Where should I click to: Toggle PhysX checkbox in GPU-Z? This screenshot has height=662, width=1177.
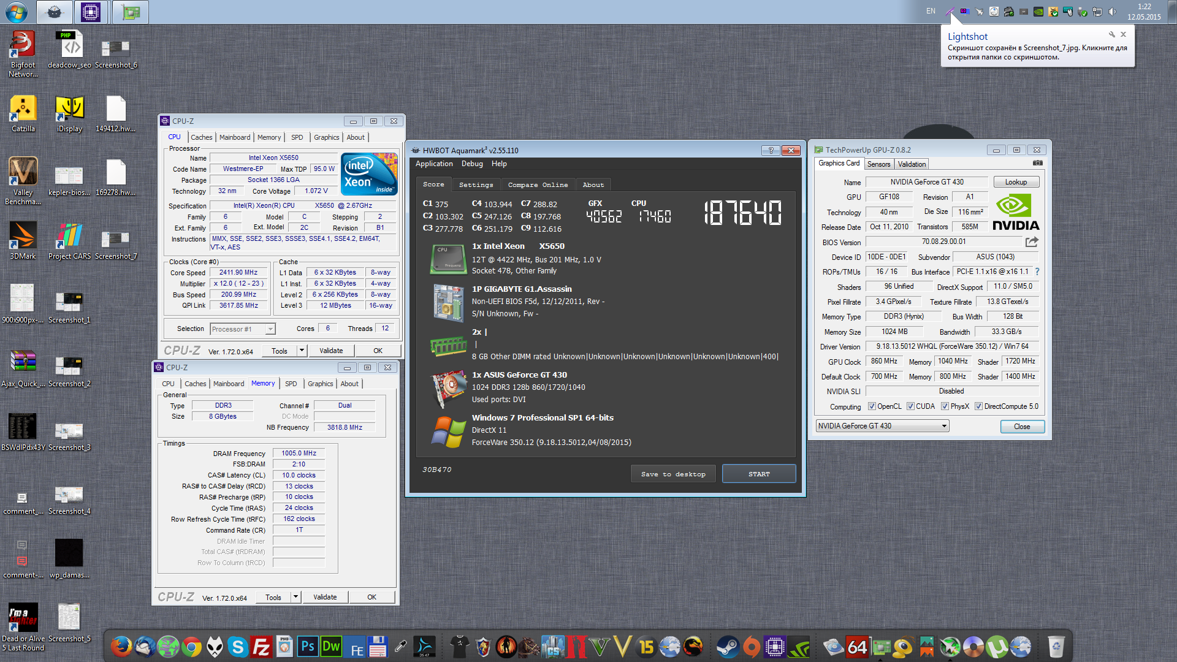(945, 406)
